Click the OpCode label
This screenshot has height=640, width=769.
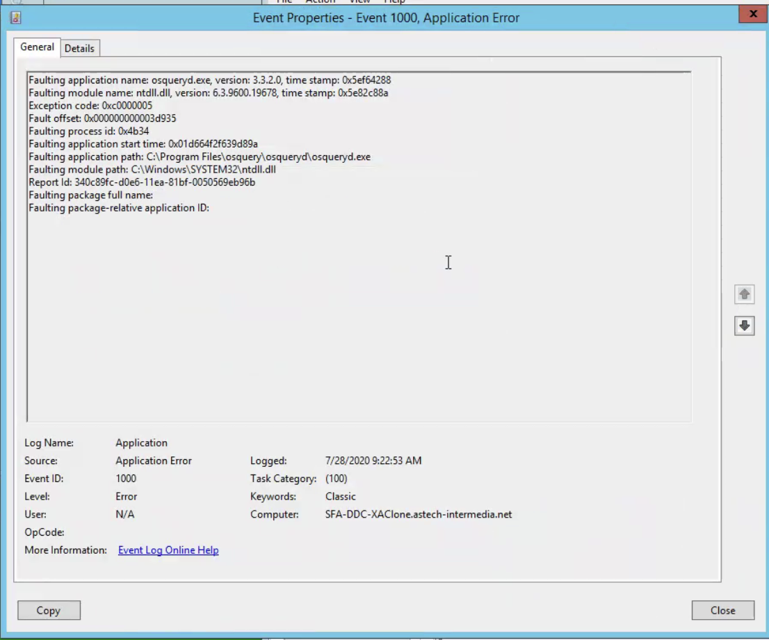[44, 532]
